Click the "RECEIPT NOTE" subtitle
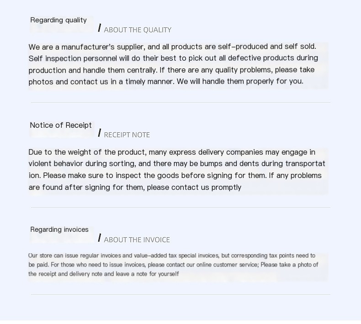Viewport: 361px width, 324px height. click(127, 135)
